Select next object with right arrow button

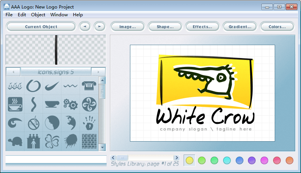(x=99, y=27)
